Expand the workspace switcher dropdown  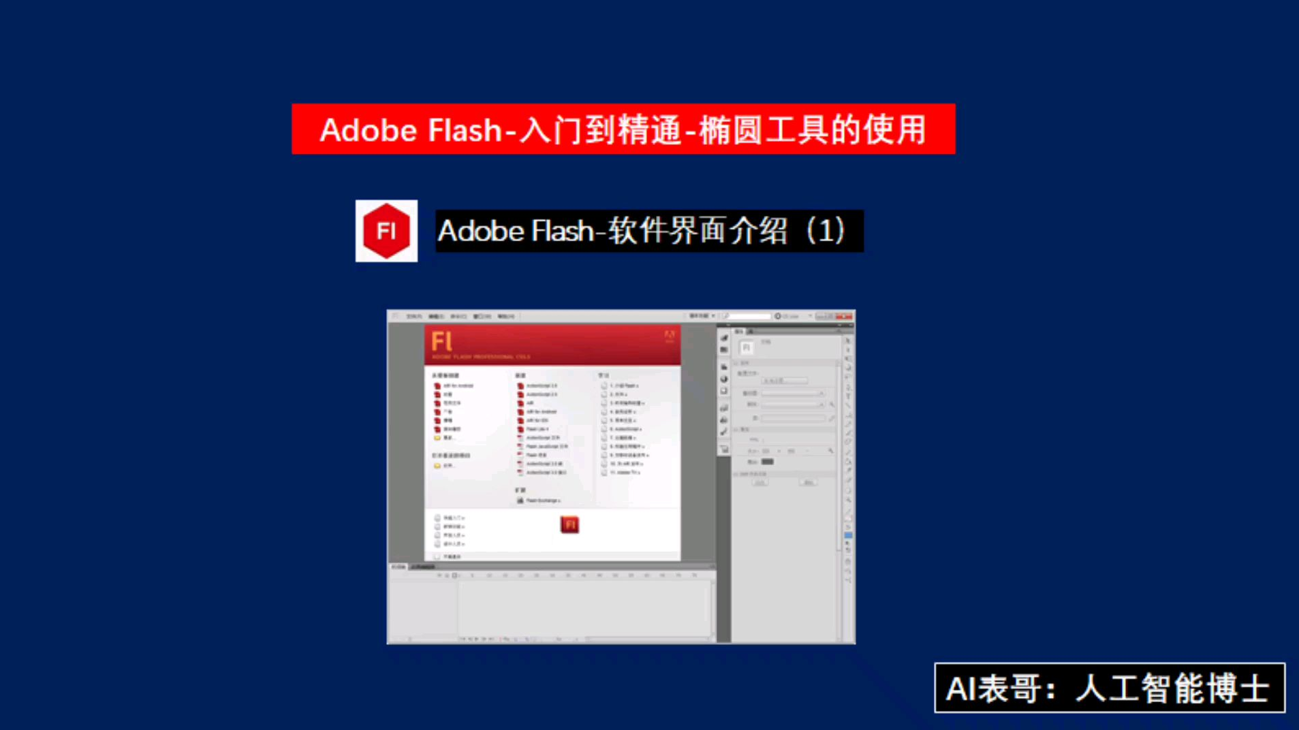pos(702,316)
